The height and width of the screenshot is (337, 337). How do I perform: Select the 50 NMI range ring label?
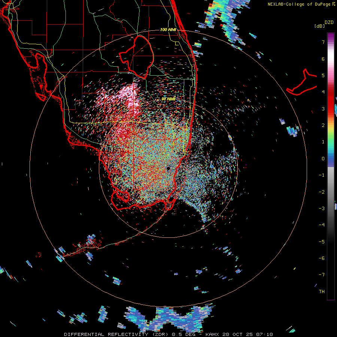click(168, 99)
